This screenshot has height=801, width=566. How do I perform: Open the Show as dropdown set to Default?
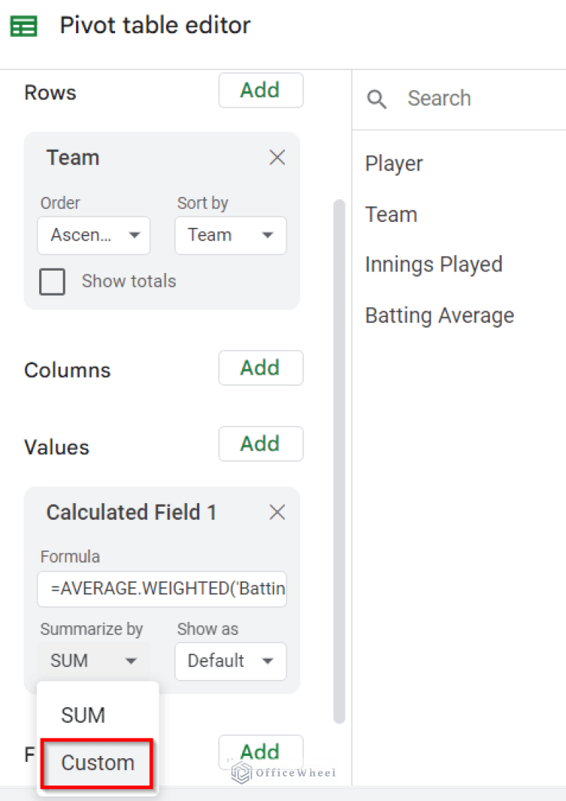230,662
